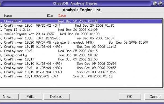Select Crafty ver 19.9 01/05/04 (NFG)
This screenshot has width=164, height=104.
pyautogui.click(x=81, y=68)
